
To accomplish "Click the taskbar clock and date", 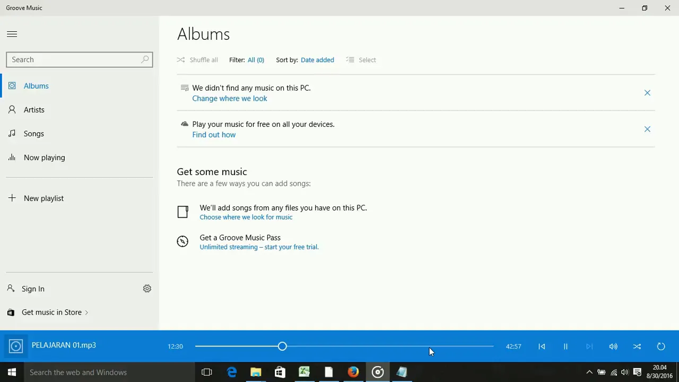I will [659, 372].
